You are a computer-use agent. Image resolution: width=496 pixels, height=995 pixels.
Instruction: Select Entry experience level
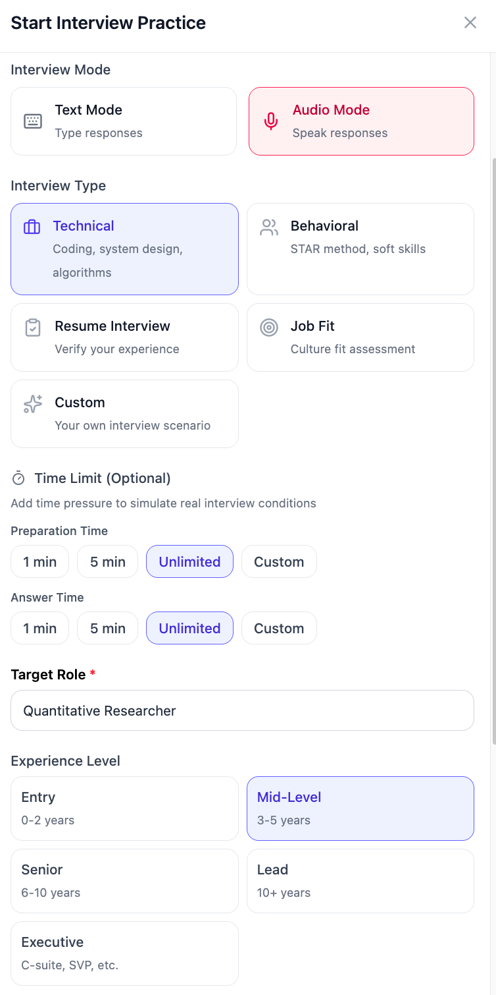pyautogui.click(x=124, y=809)
